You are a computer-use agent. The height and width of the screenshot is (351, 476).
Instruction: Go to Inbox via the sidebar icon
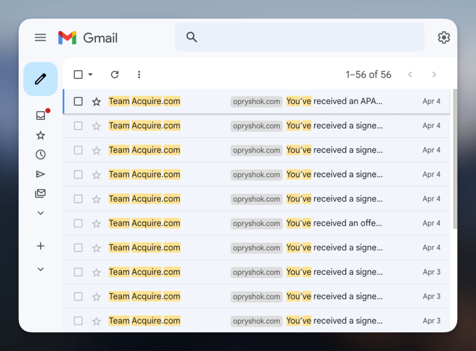click(x=41, y=115)
